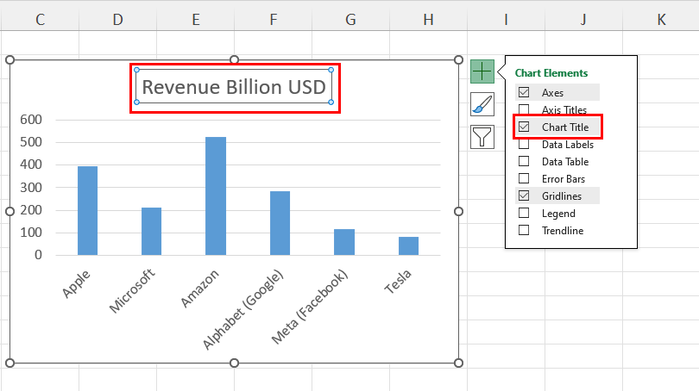The image size is (699, 391).
Task: Click the 100 value on vertical axis
Action: 31,233
